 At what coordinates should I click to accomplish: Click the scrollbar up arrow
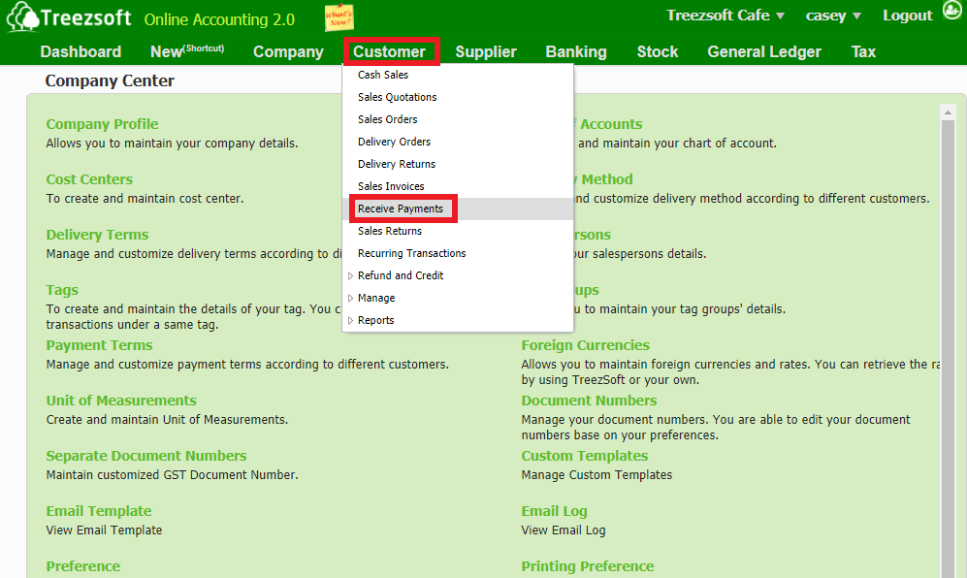[948, 112]
